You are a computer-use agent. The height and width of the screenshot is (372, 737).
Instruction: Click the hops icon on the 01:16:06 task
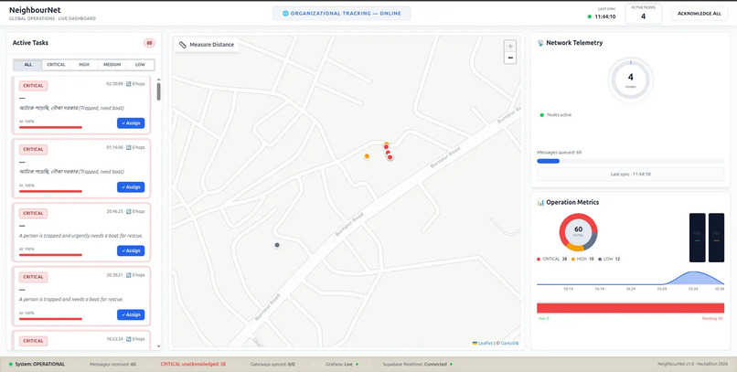tap(128, 147)
